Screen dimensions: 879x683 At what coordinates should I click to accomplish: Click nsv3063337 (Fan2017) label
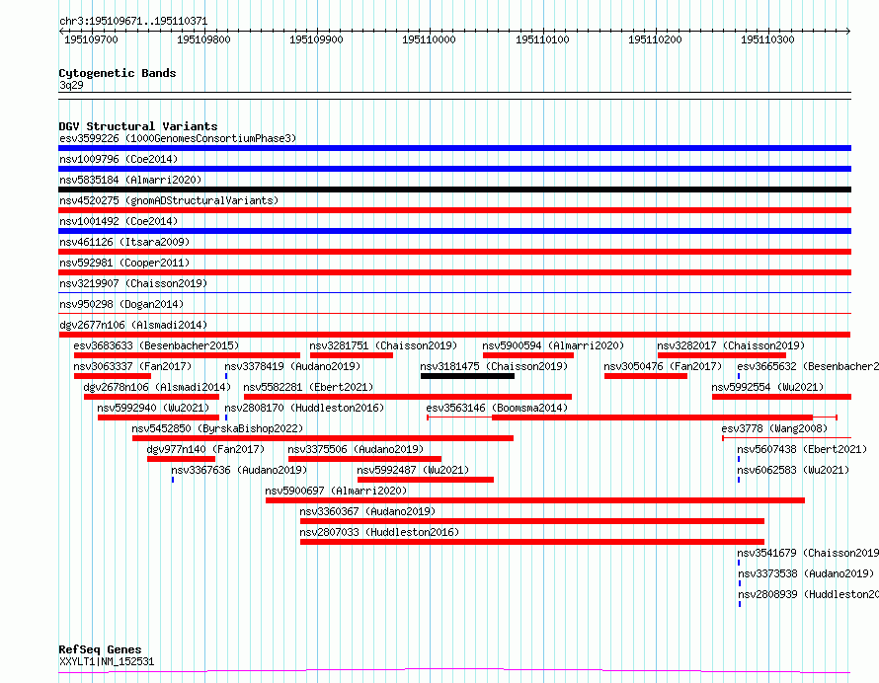(132, 366)
